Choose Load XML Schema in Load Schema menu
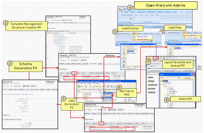 (x=142, y=39)
